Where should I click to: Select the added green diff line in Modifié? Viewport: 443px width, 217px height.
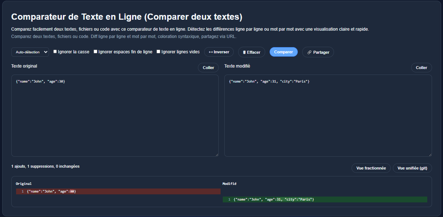(x=325, y=199)
